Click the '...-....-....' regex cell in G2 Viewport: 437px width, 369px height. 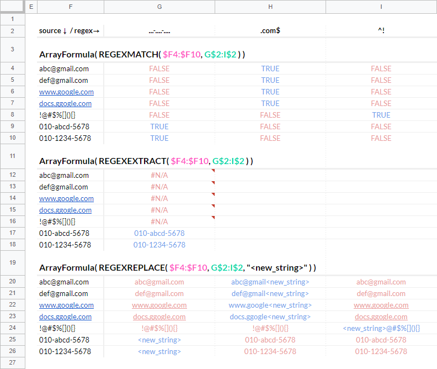tap(159, 31)
